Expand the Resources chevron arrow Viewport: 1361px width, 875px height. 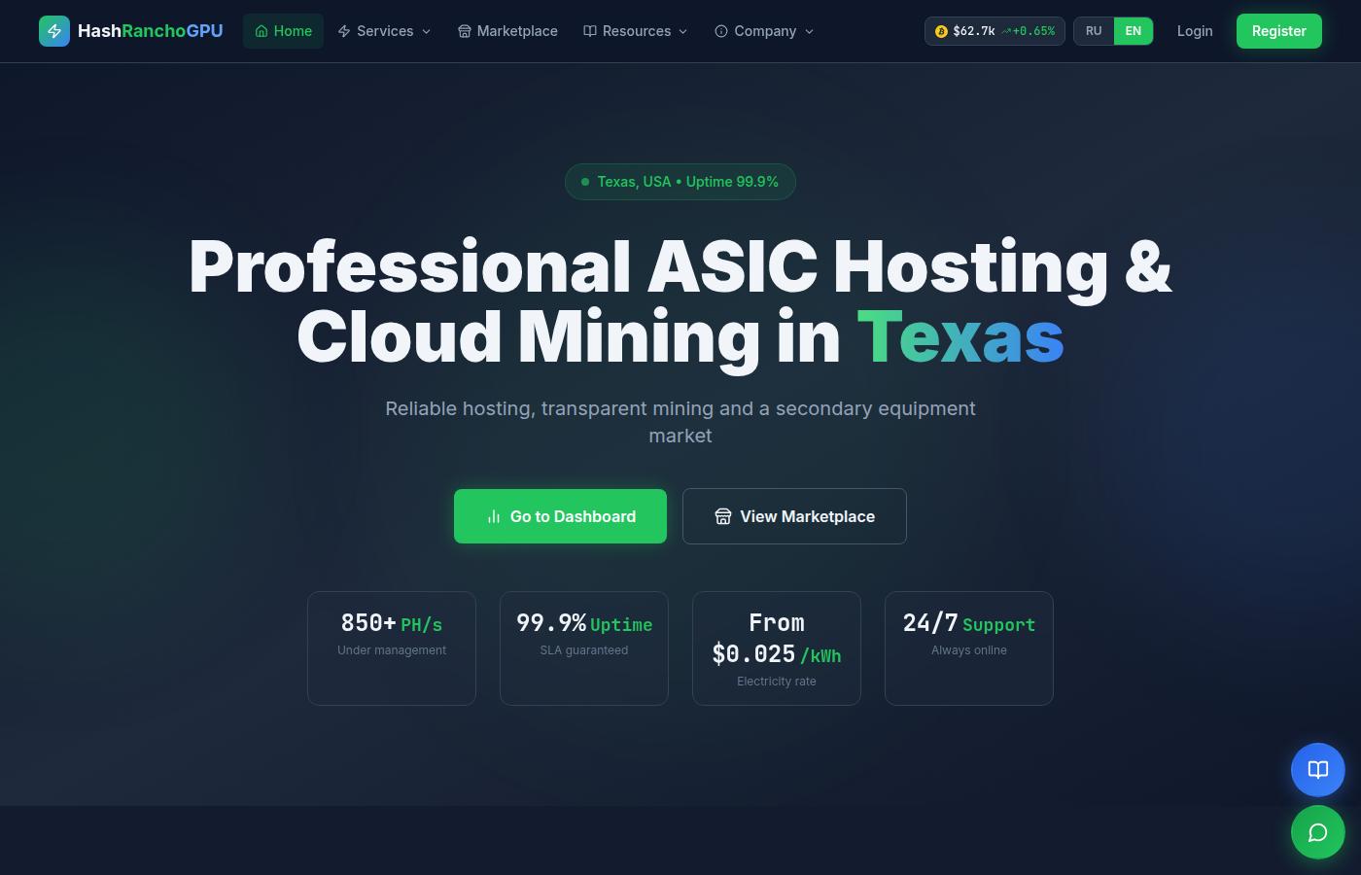tap(682, 31)
